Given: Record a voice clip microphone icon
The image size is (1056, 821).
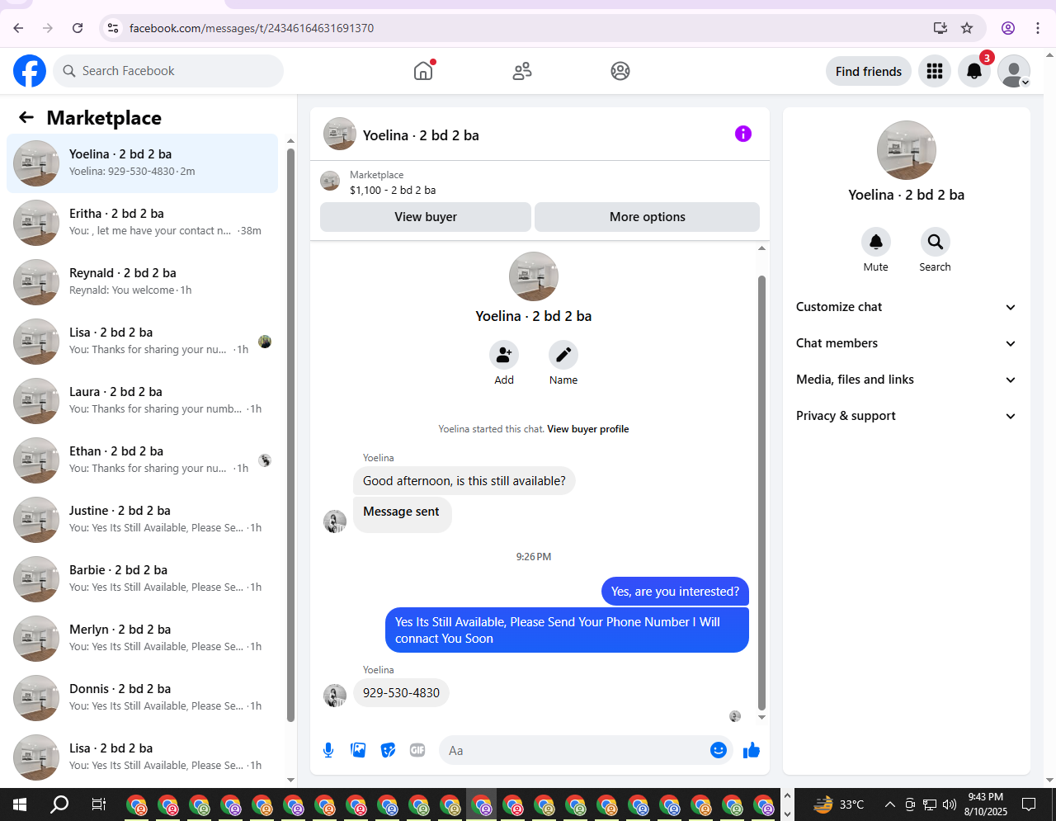Looking at the screenshot, I should coord(328,750).
